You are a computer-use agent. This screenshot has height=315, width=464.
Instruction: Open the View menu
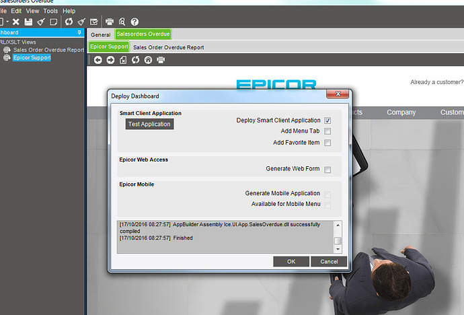click(32, 11)
